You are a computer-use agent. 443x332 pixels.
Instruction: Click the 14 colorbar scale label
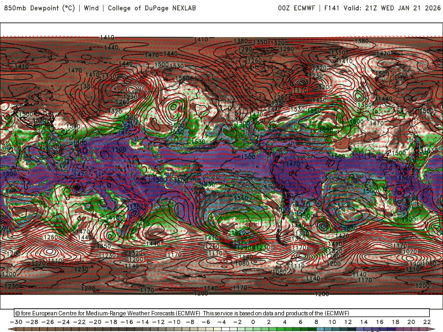click(x=364, y=322)
